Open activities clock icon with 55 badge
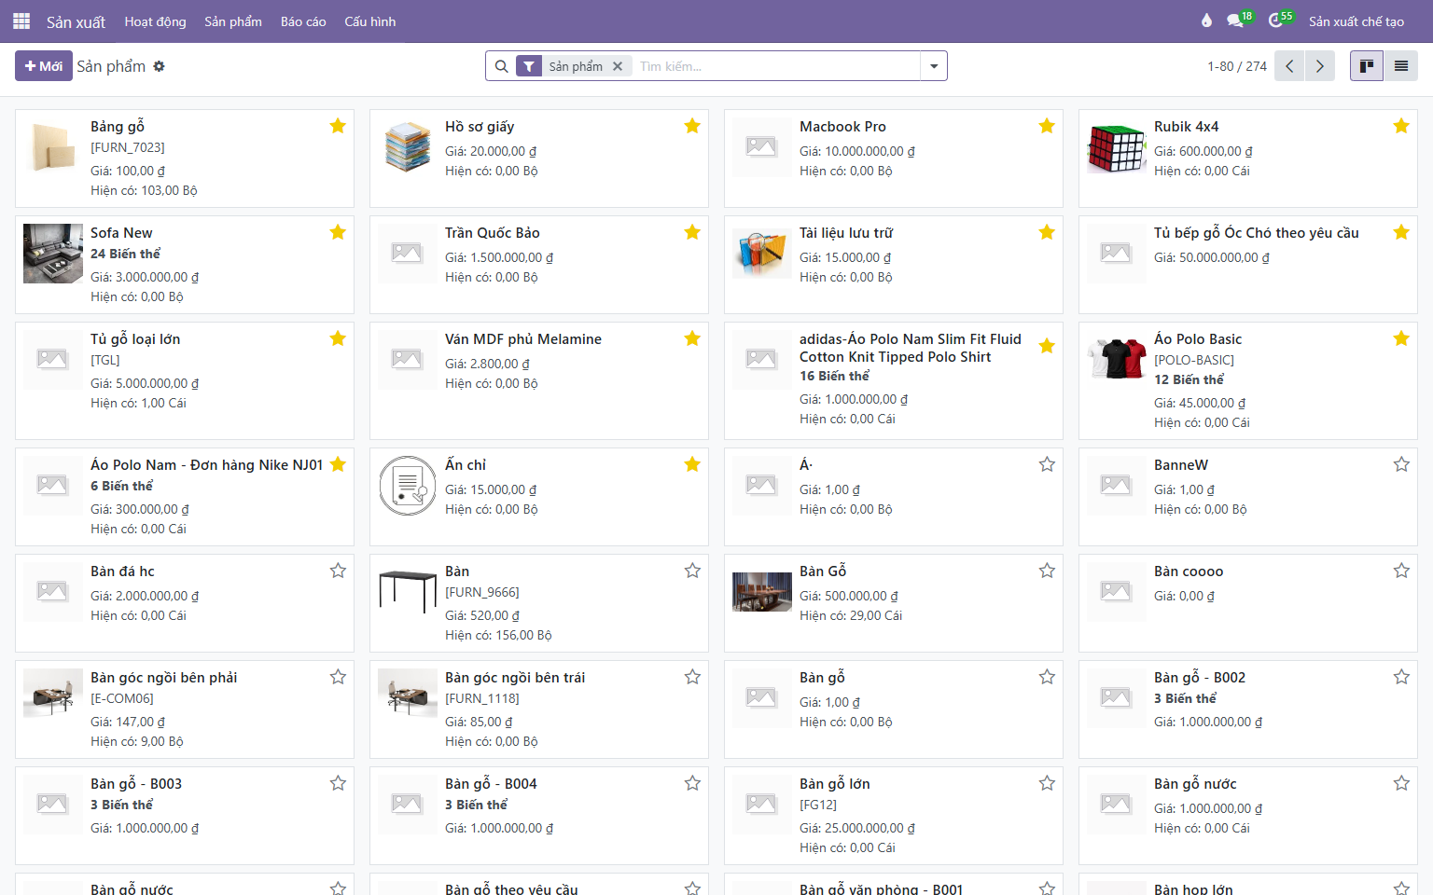 click(1280, 20)
